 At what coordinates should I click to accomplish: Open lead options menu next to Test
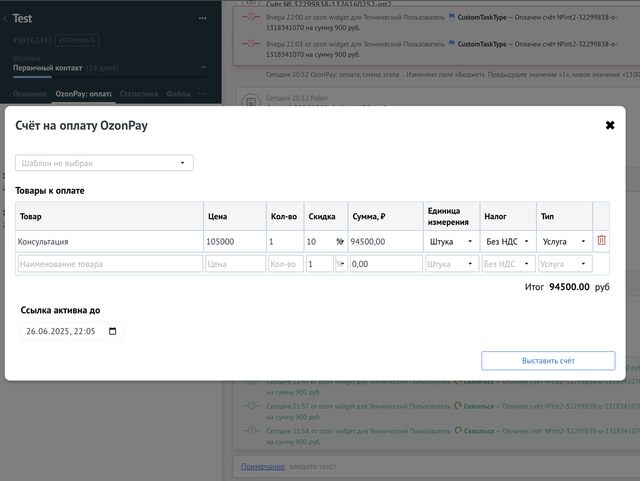(x=203, y=18)
